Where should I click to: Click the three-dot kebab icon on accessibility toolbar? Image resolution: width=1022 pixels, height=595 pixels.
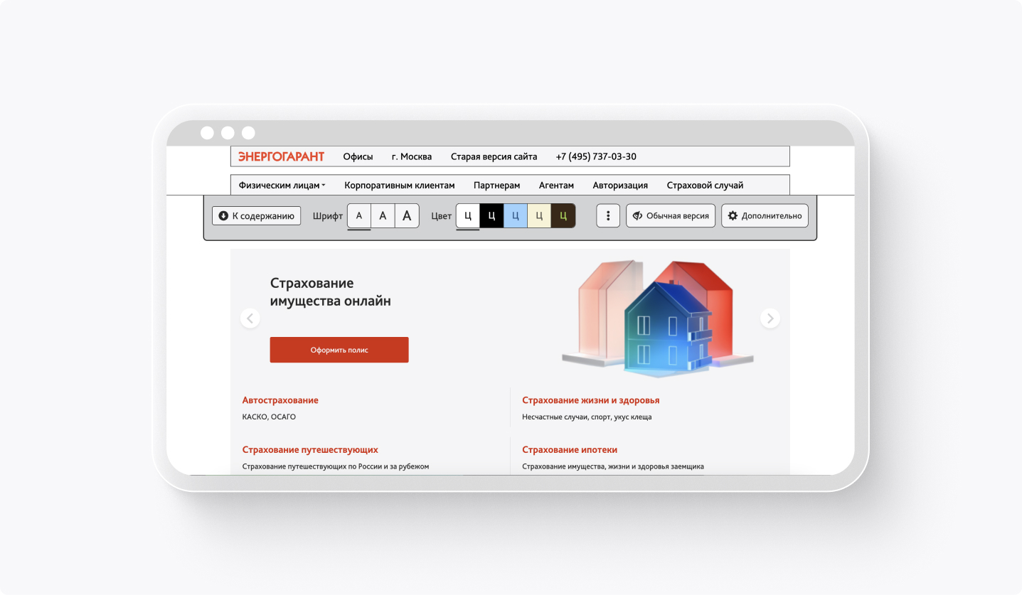point(607,215)
